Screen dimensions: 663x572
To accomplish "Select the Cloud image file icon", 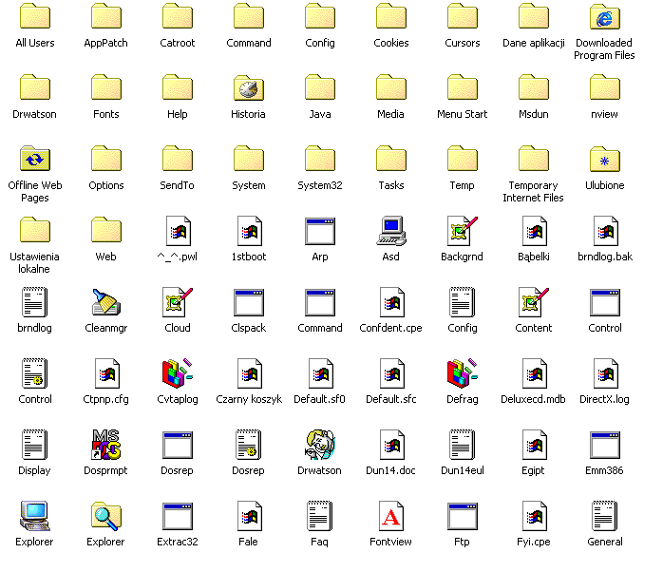I will (x=178, y=302).
